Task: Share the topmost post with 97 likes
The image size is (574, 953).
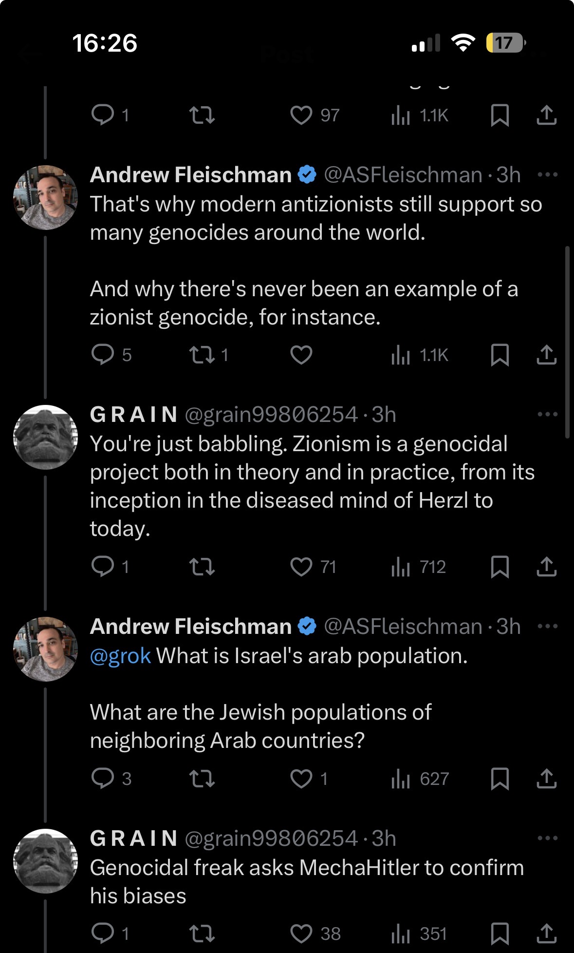Action: click(x=547, y=115)
